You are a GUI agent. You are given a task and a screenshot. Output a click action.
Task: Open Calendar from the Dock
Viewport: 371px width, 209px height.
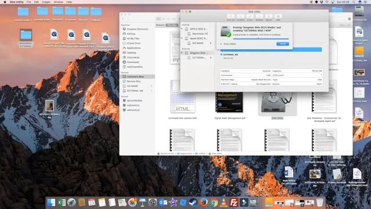tap(92, 203)
